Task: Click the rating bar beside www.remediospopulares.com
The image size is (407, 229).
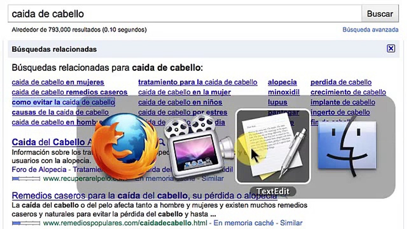Action: tap(26, 223)
